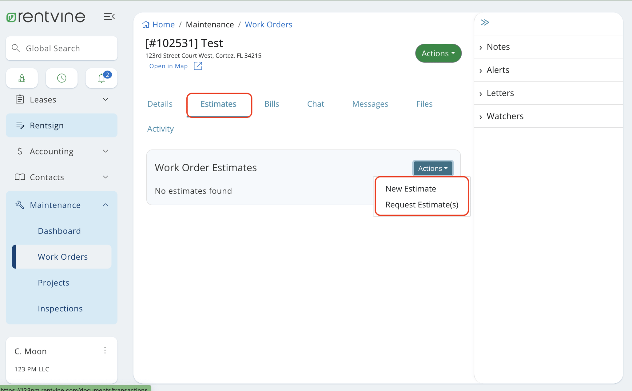Open the Work Orders breadcrumb link
This screenshot has width=632, height=391.
pyautogui.click(x=268, y=24)
